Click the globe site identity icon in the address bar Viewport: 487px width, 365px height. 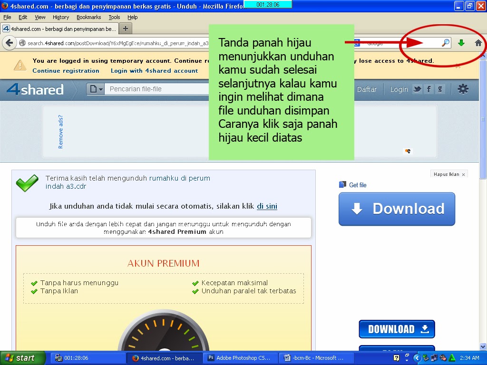point(22,43)
